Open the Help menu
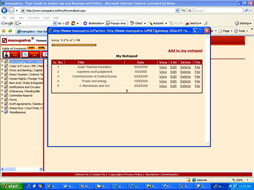 pos(56,18)
